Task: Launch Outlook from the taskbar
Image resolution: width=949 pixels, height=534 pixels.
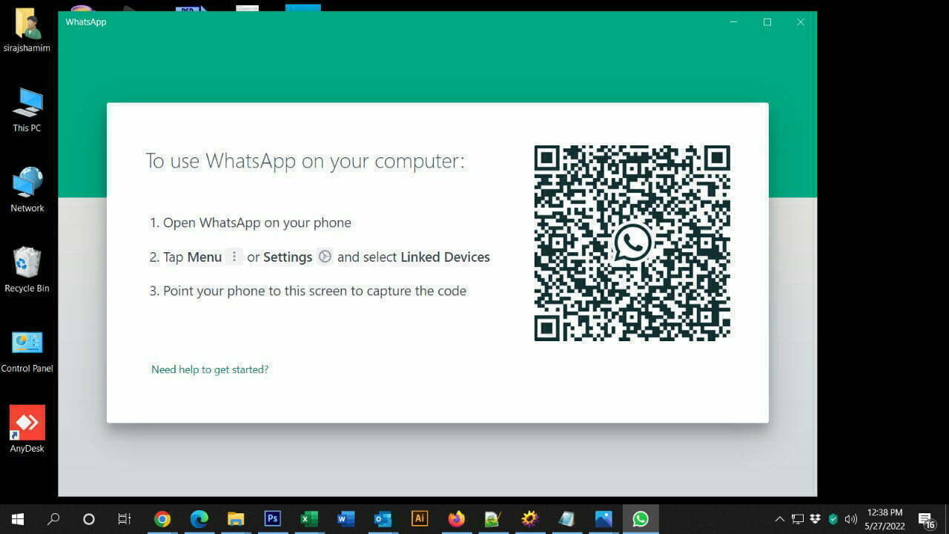Action: point(383,519)
